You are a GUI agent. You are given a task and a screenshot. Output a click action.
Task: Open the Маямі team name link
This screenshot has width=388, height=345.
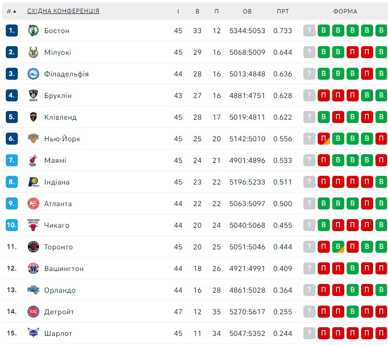point(55,160)
